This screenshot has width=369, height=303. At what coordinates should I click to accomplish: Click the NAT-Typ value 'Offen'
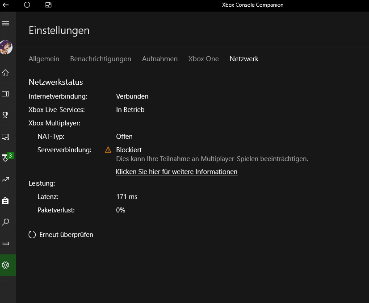(124, 137)
